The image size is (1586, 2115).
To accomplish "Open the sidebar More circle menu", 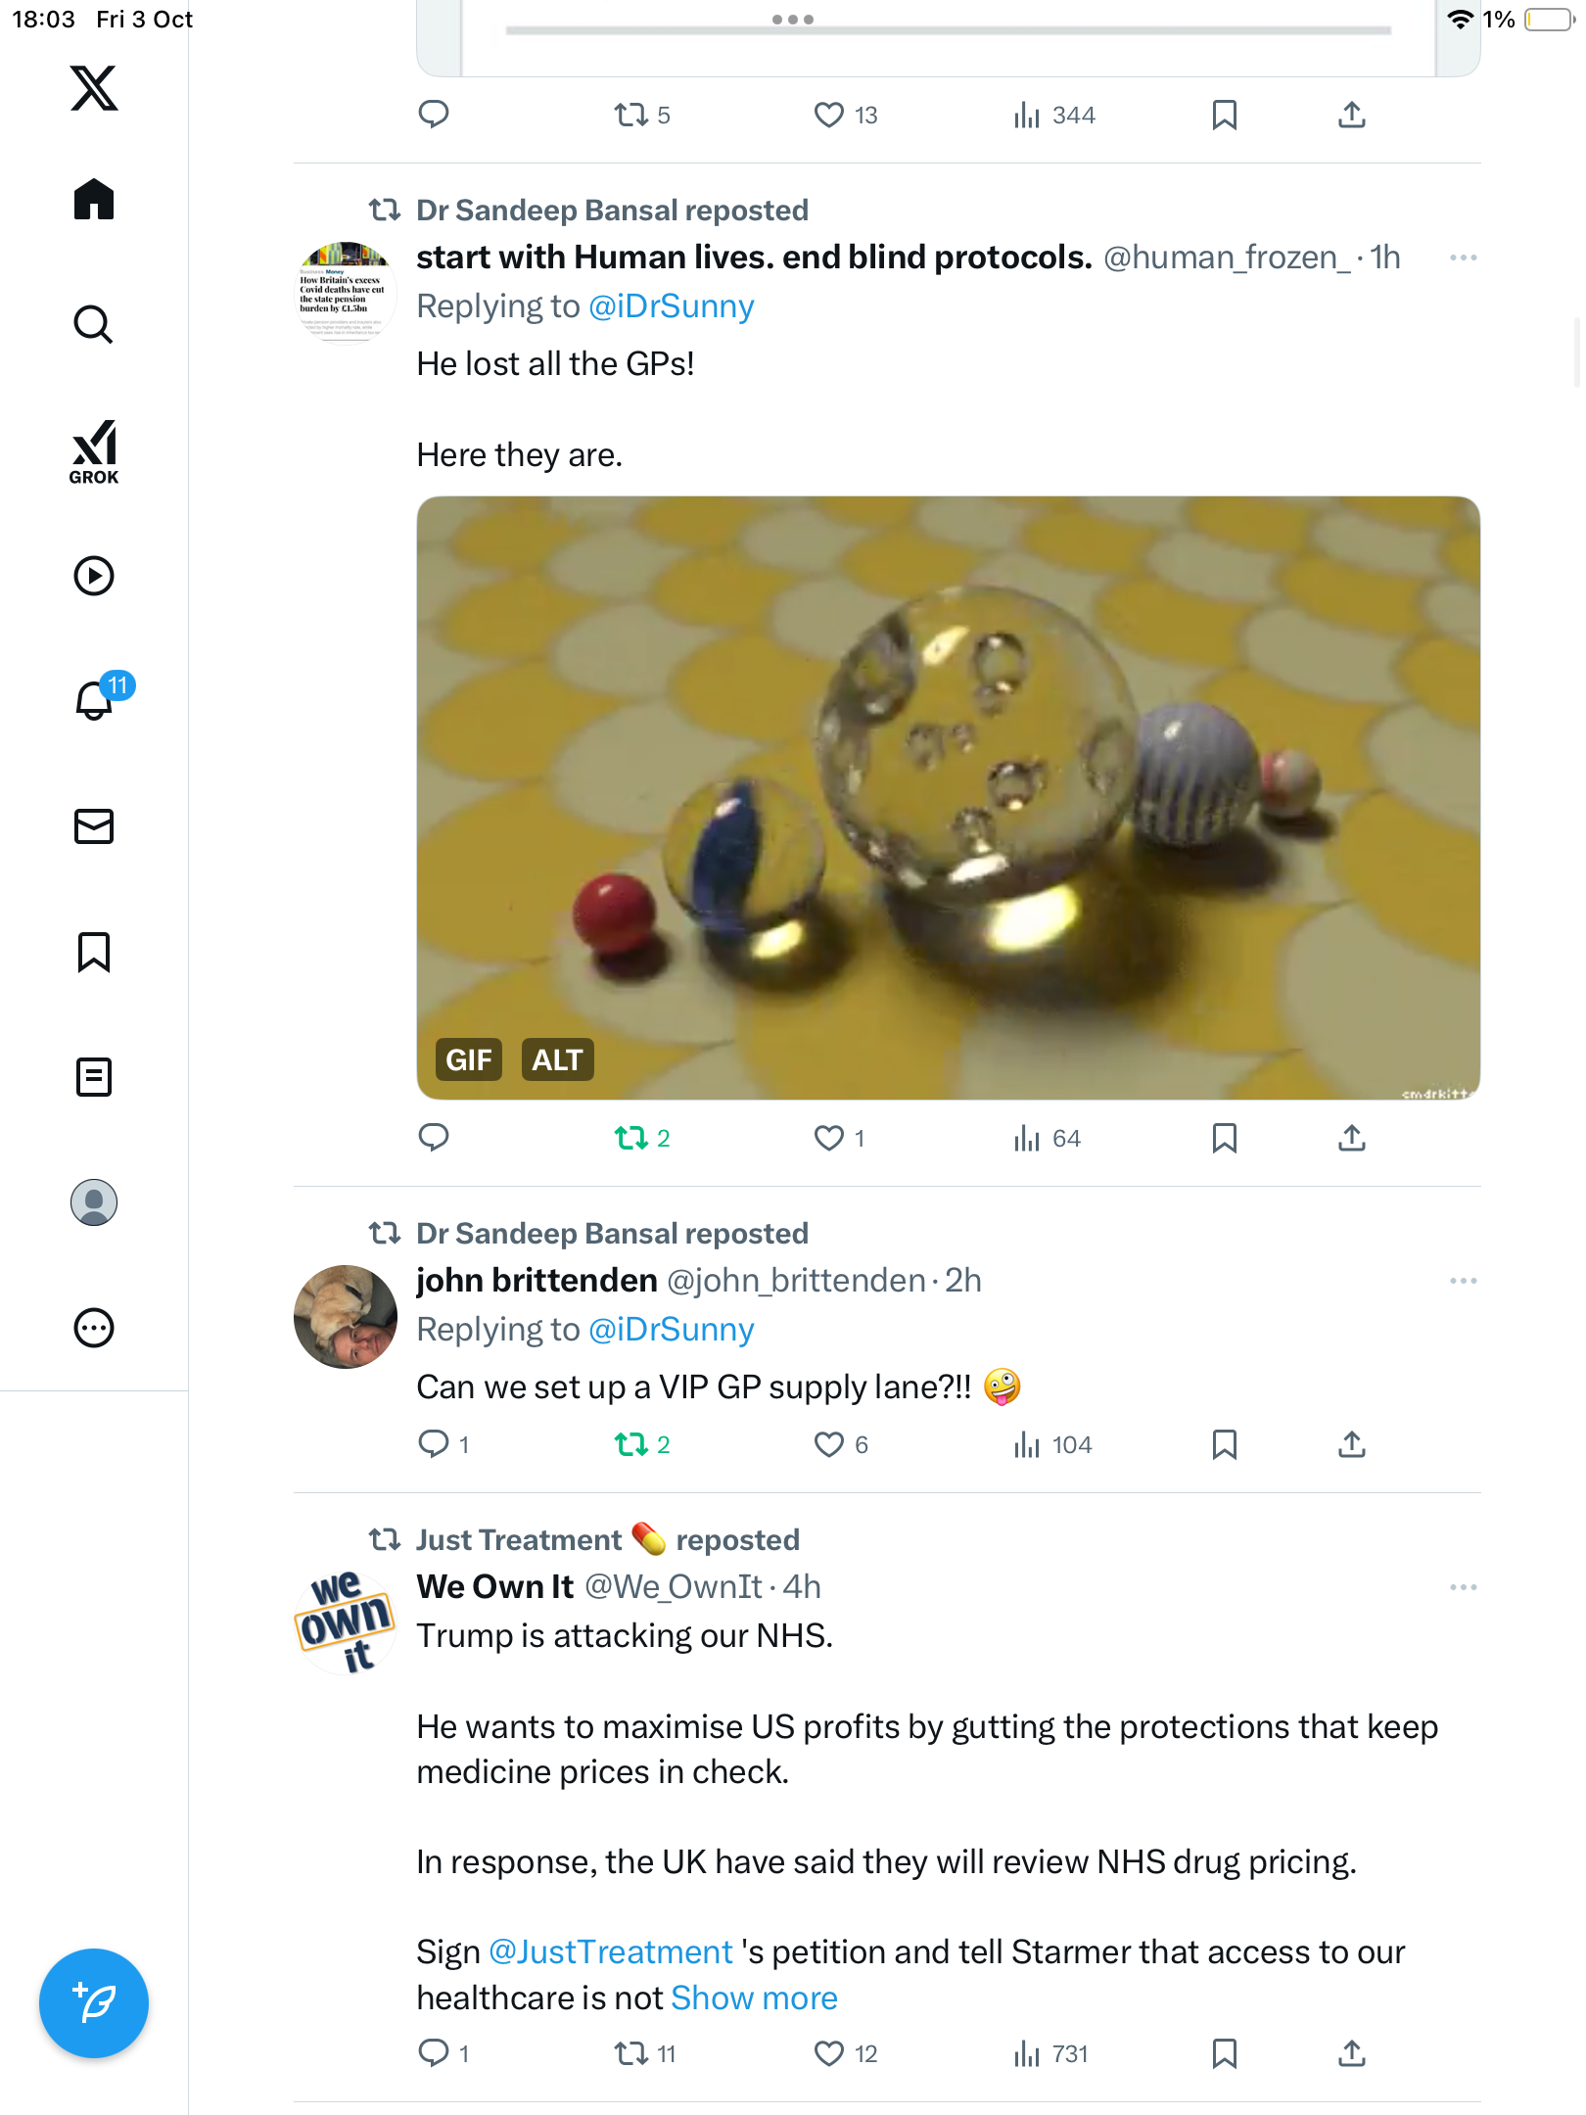I will [94, 1328].
